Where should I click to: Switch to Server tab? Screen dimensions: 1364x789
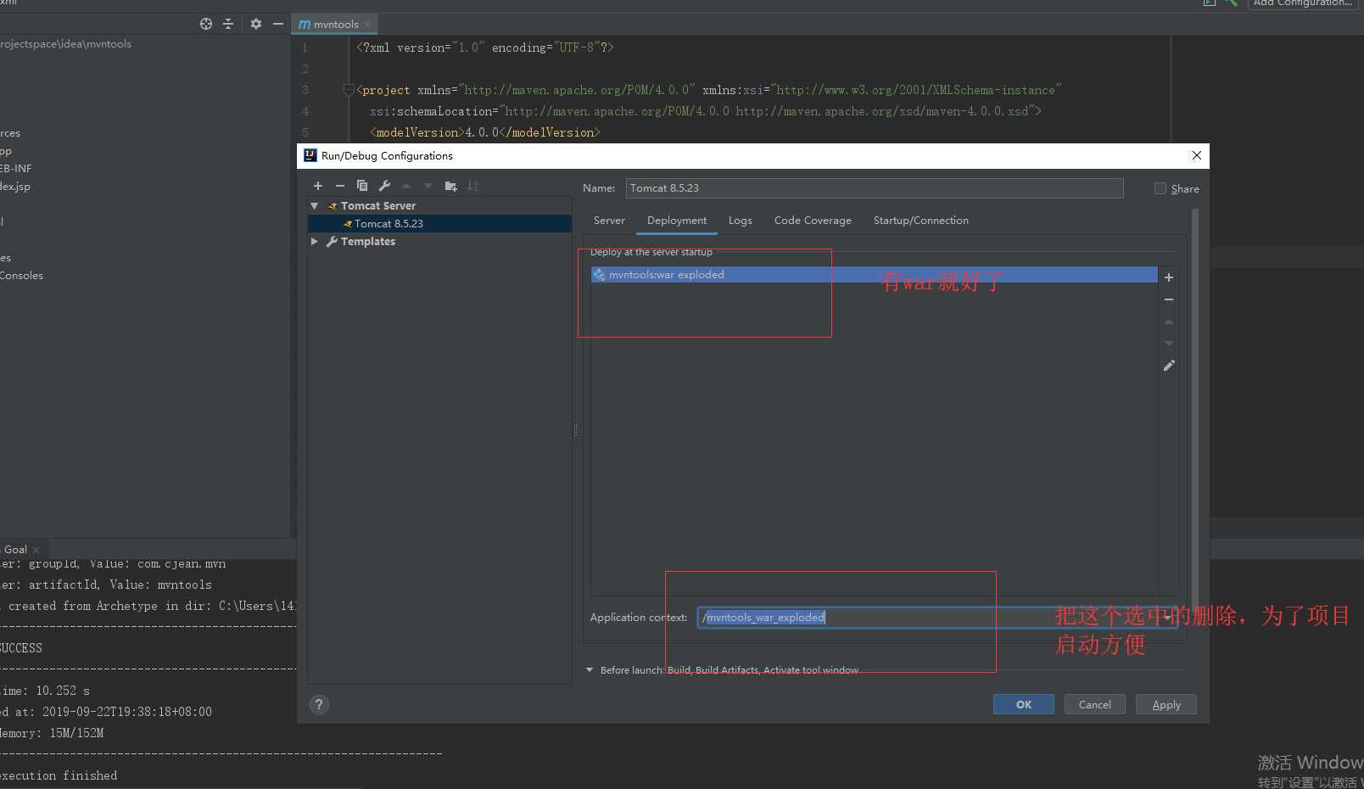click(609, 221)
